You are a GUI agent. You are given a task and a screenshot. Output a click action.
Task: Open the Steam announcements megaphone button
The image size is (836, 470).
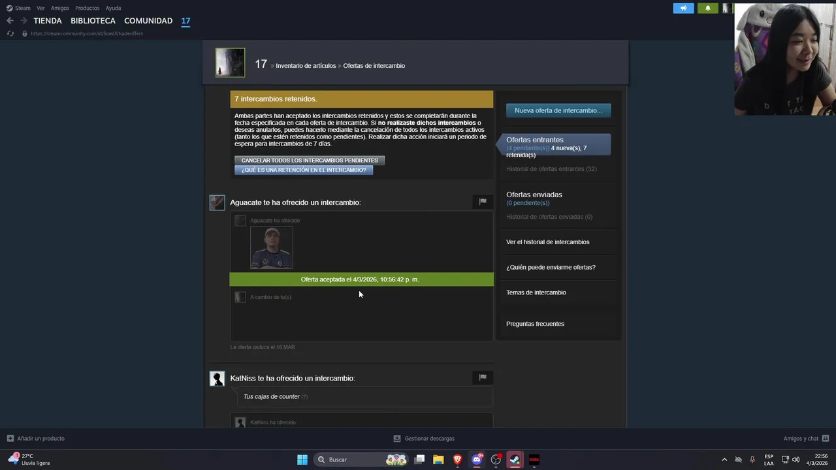coord(683,8)
